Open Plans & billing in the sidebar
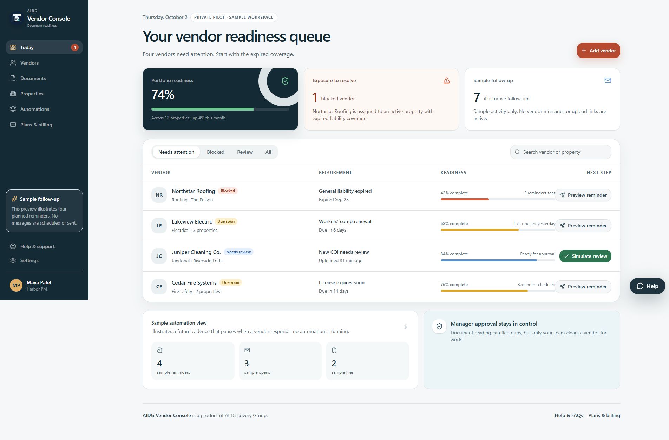 click(44, 125)
